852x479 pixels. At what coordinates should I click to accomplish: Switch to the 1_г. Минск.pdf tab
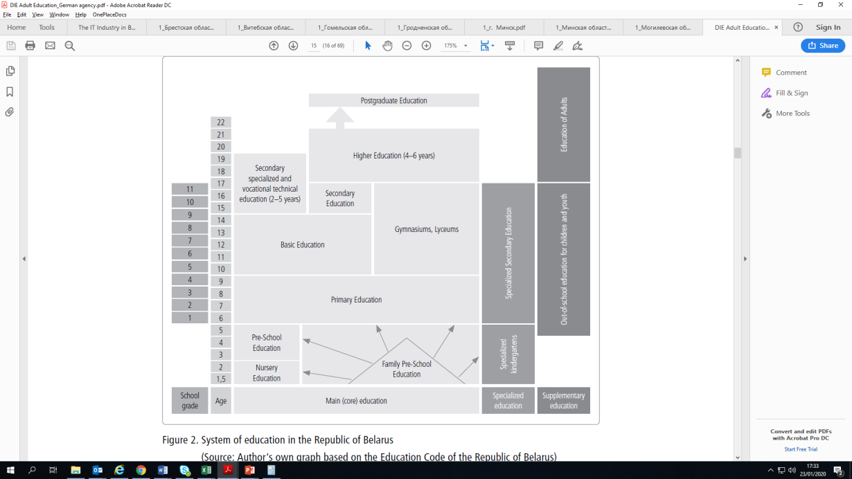point(504,28)
